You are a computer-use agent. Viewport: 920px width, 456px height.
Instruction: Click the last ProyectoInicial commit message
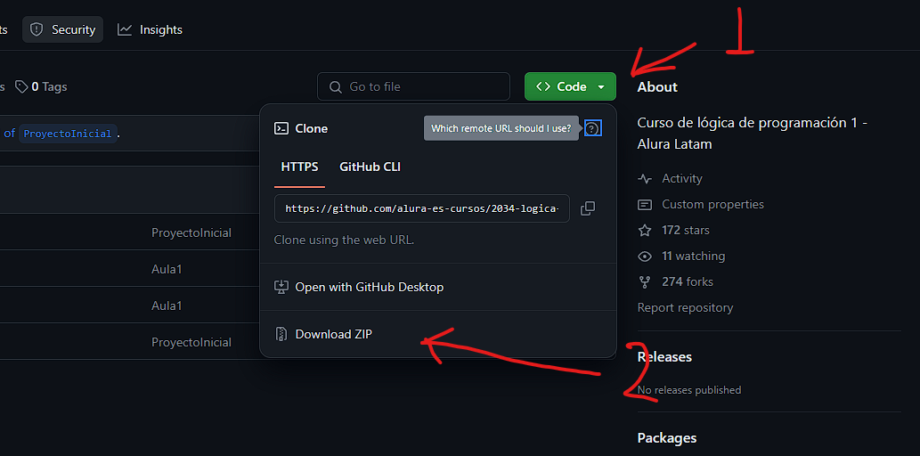[x=191, y=342]
